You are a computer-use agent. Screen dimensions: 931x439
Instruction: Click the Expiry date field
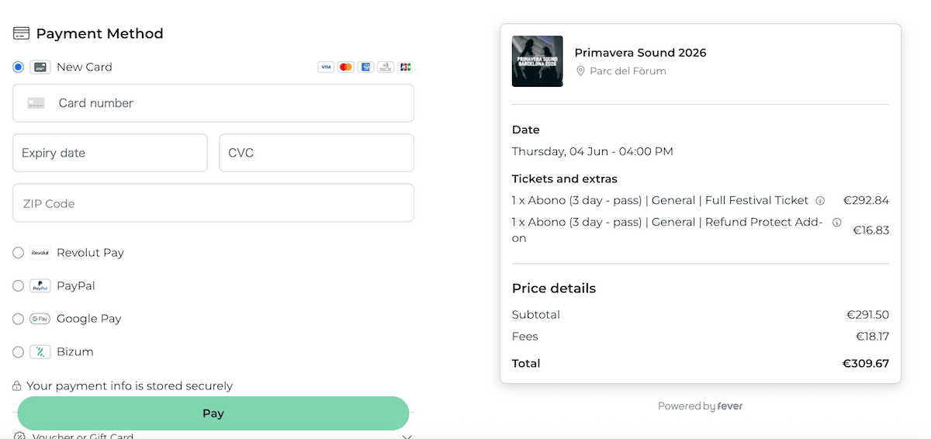pos(110,153)
